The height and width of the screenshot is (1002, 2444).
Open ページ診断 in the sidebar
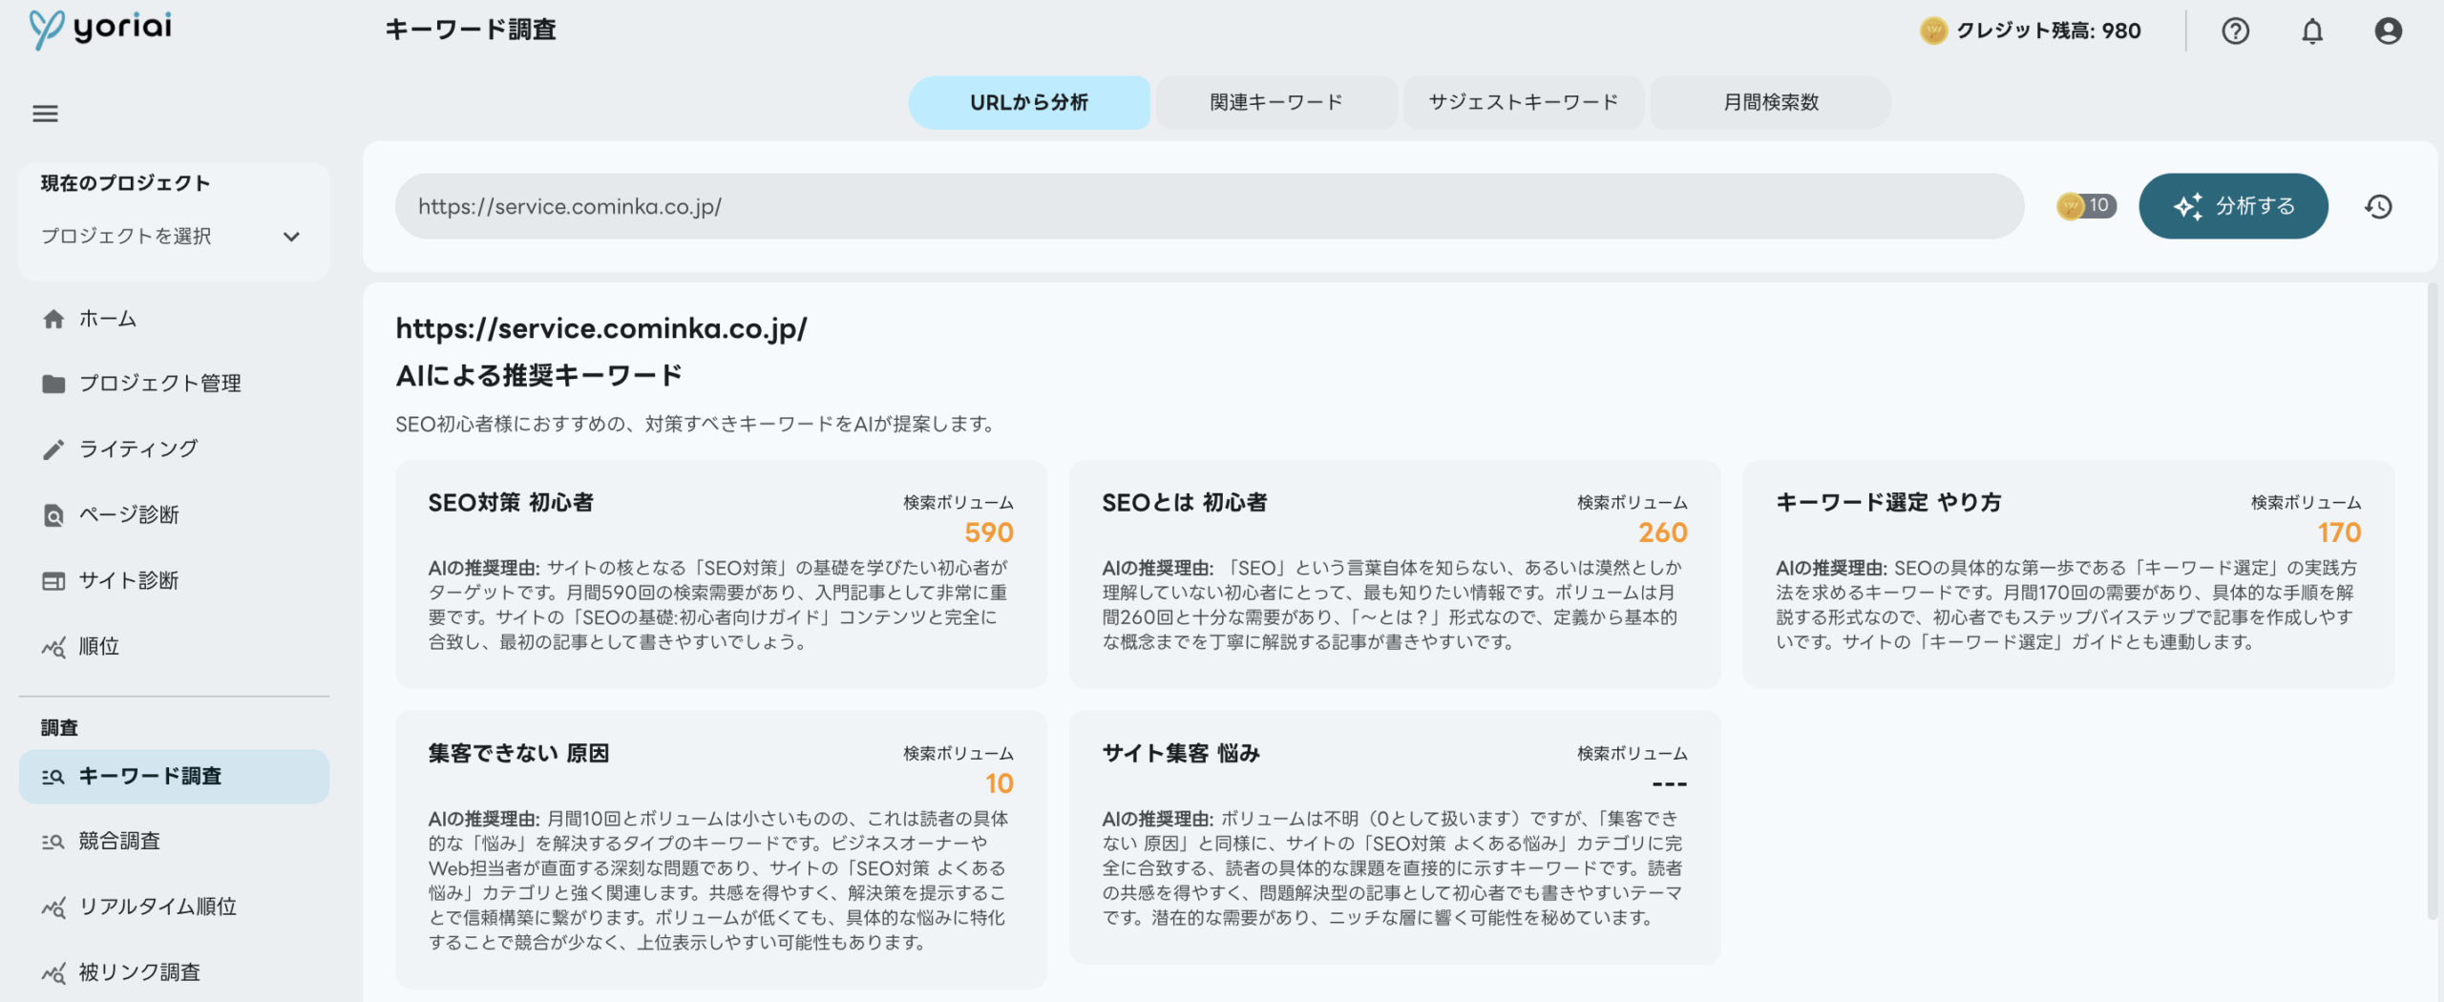pyautogui.click(x=128, y=515)
